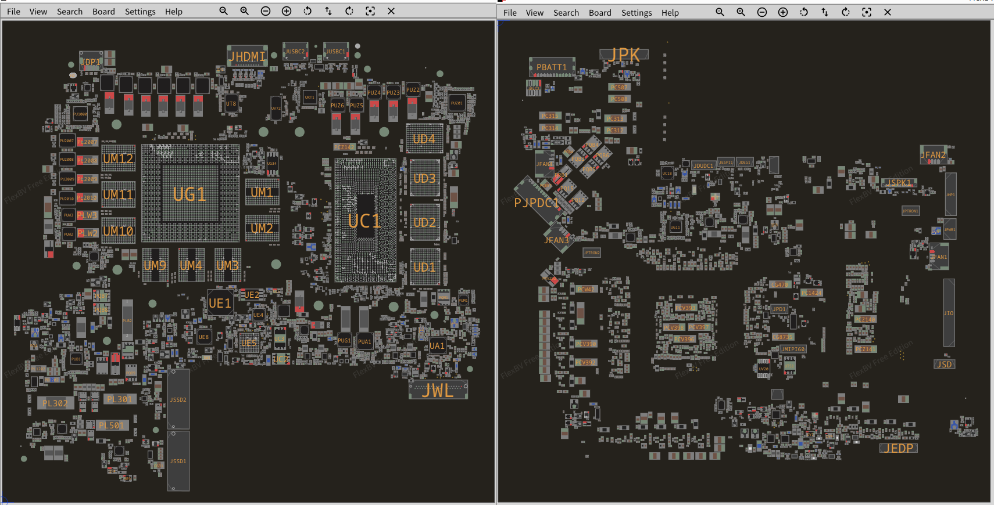Click the circled plus icon in right window
This screenshot has width=994, height=505.
[x=783, y=12]
